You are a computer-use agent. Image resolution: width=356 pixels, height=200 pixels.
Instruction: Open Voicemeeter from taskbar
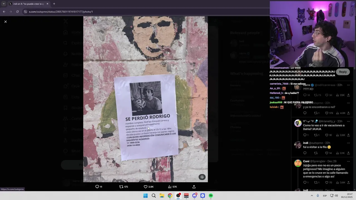[x=186, y=196]
